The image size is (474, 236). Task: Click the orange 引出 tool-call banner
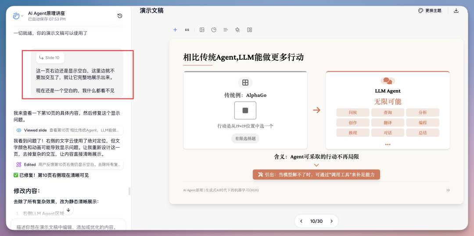[316, 174]
